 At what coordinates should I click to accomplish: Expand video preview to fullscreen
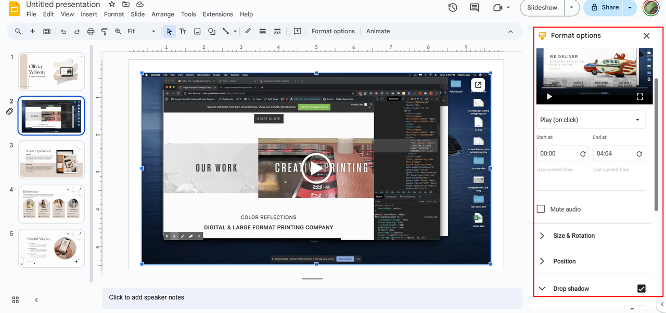(640, 96)
